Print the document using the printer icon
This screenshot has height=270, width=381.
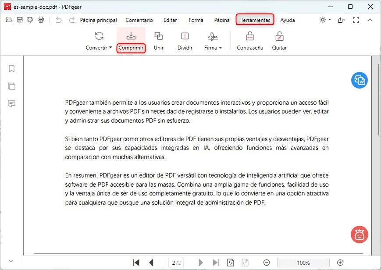tap(41, 20)
